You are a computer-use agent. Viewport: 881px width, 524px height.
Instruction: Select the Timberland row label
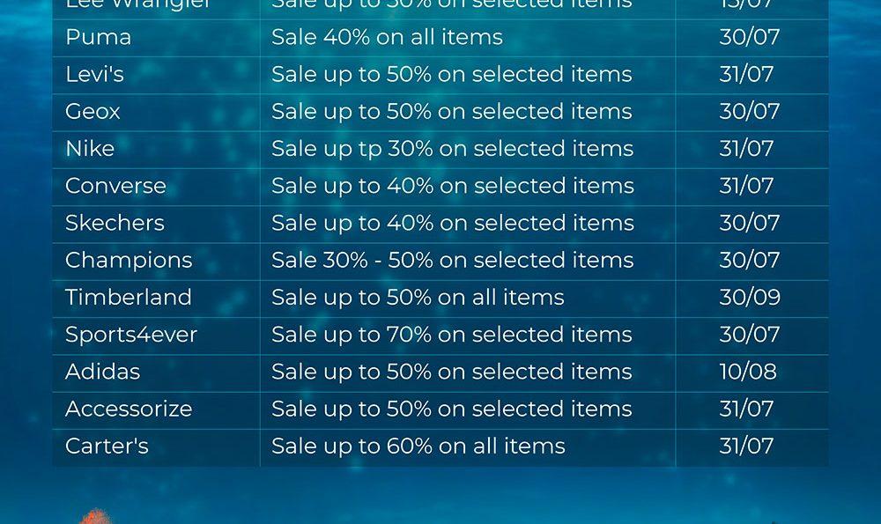[x=129, y=297]
